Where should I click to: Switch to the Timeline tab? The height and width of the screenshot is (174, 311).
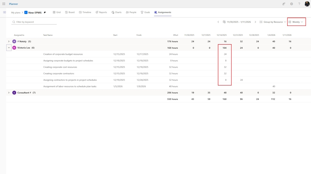[x=85, y=12]
